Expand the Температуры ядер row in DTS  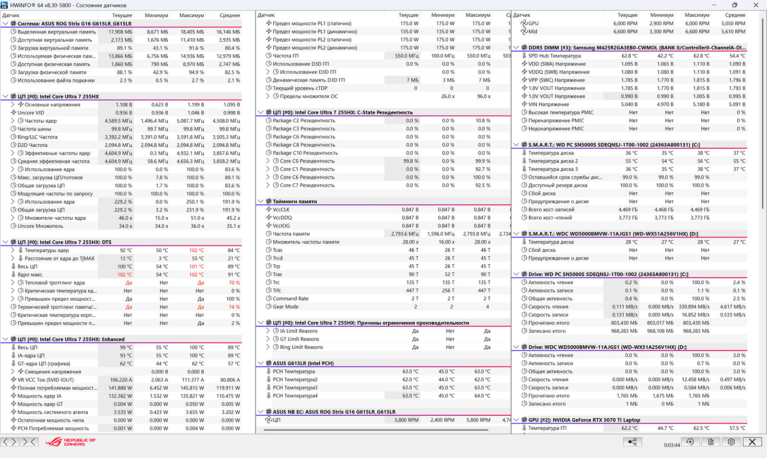13,250
